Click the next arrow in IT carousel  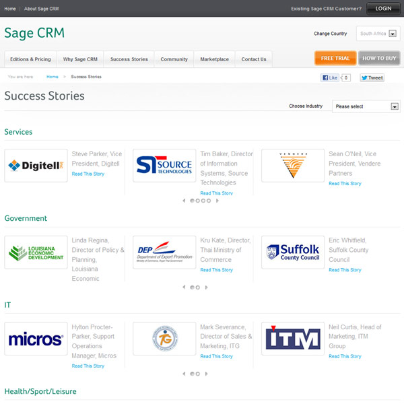[206, 373]
